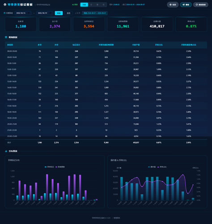Viewport: 212px width, 224px height.
Task: Select the 20:00-21:00 table row
Action: (106, 124)
